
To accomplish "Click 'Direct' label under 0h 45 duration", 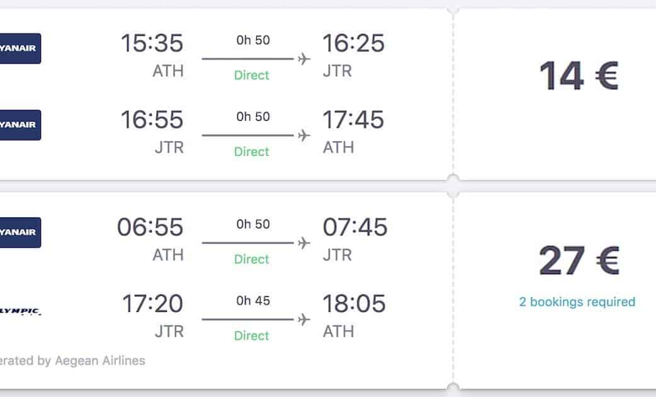I will point(251,336).
